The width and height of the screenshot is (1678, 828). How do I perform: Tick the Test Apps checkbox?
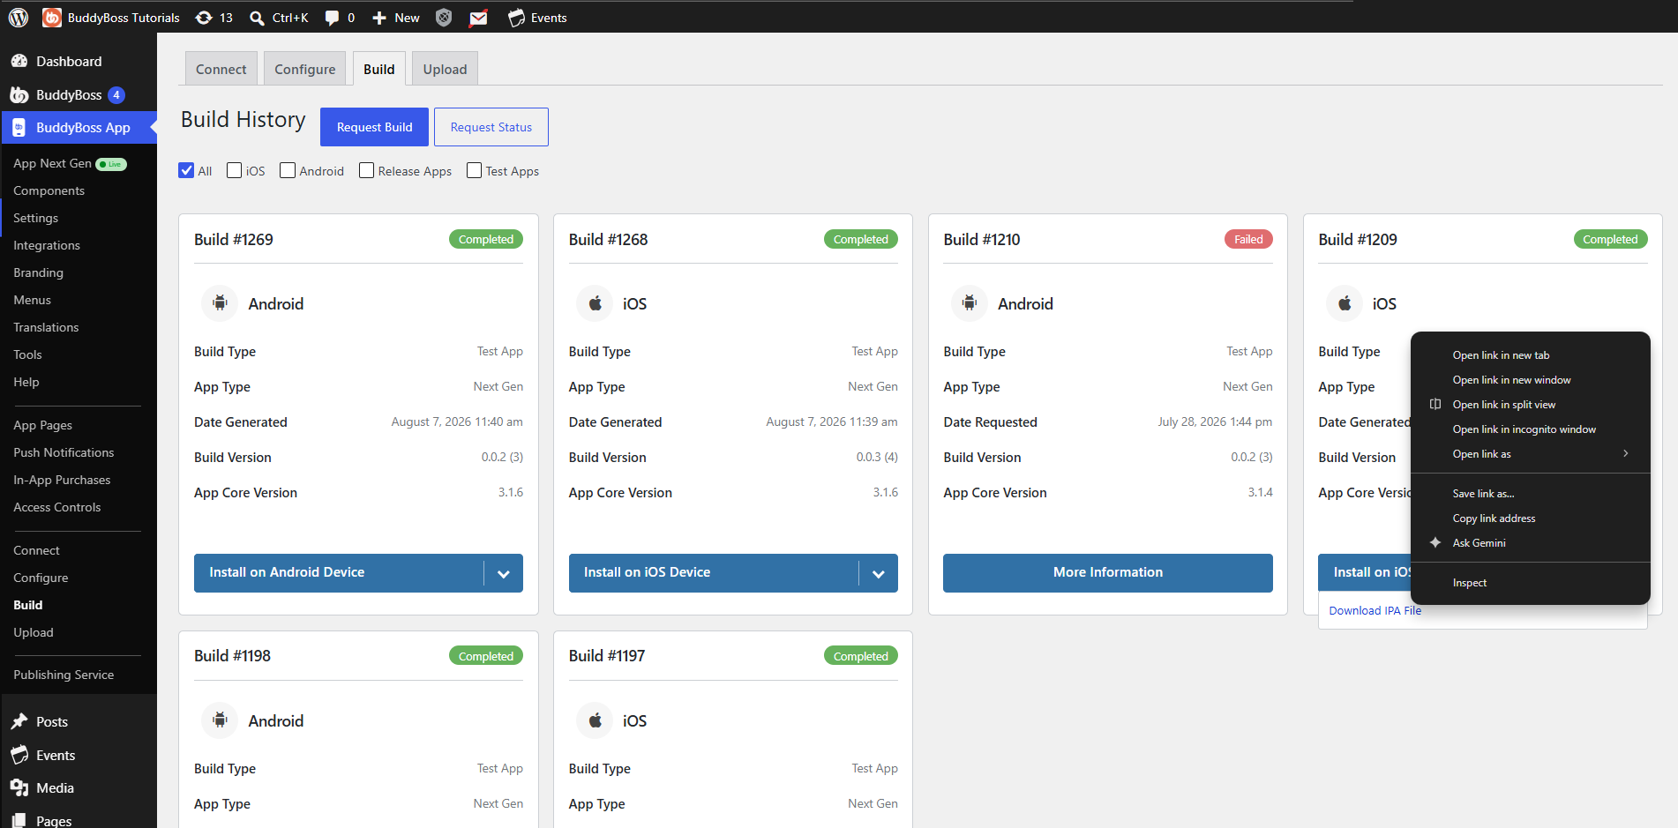click(474, 170)
